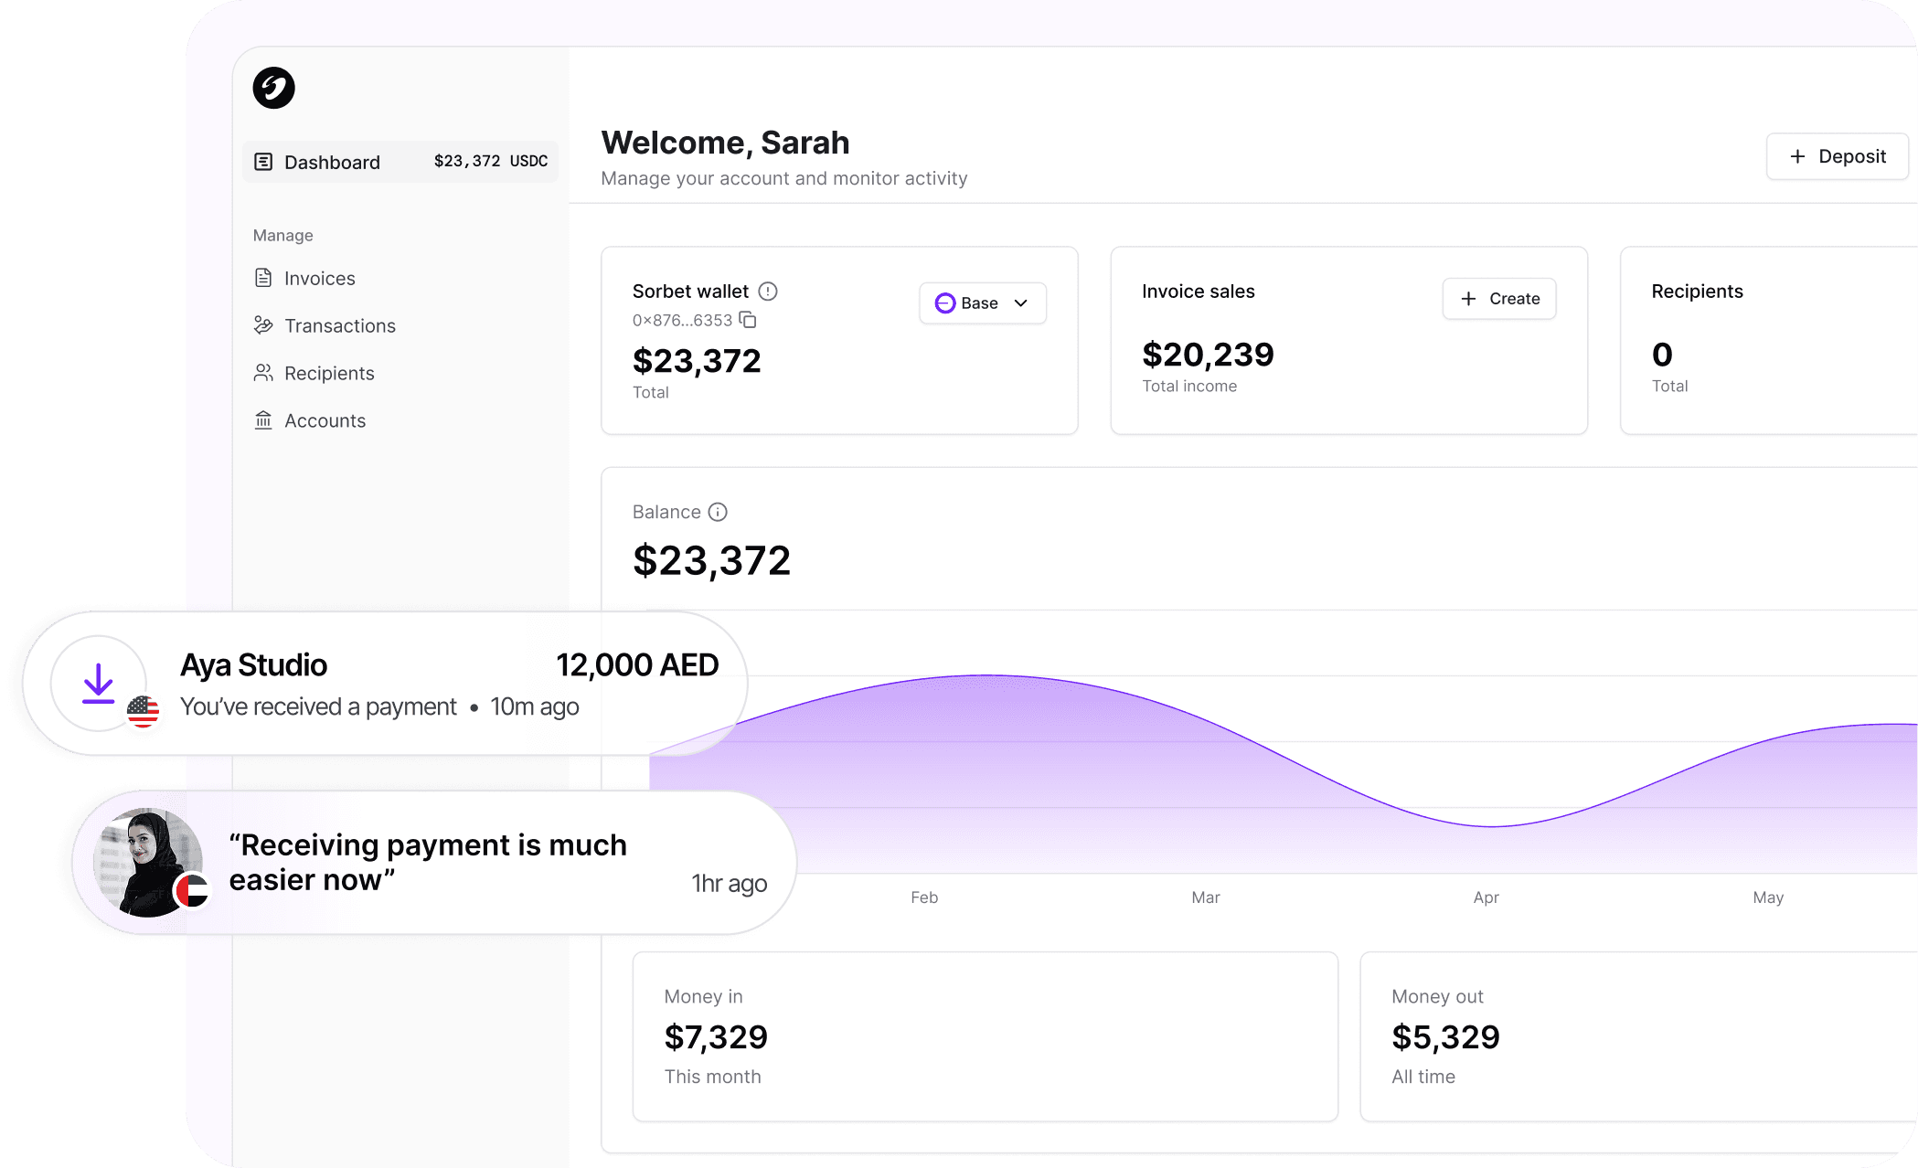Screen dimensions: 1918x1168
Task: Click the Dashboard list icon
Action: [x=263, y=162]
